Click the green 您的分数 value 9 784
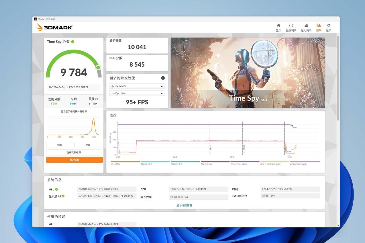This screenshot has width=365, height=243. pyautogui.click(x=54, y=104)
